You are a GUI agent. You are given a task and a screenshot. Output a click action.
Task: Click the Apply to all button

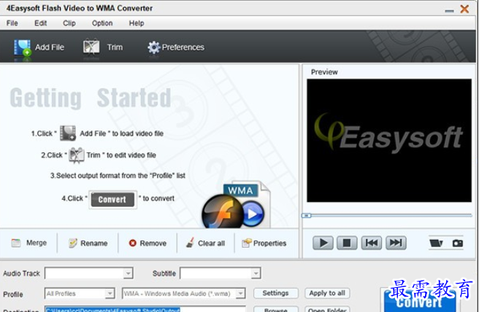coord(327,293)
